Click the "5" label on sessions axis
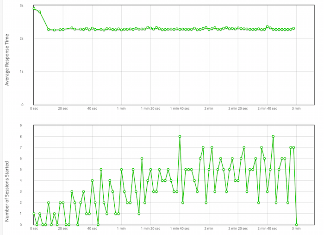 click(21, 170)
